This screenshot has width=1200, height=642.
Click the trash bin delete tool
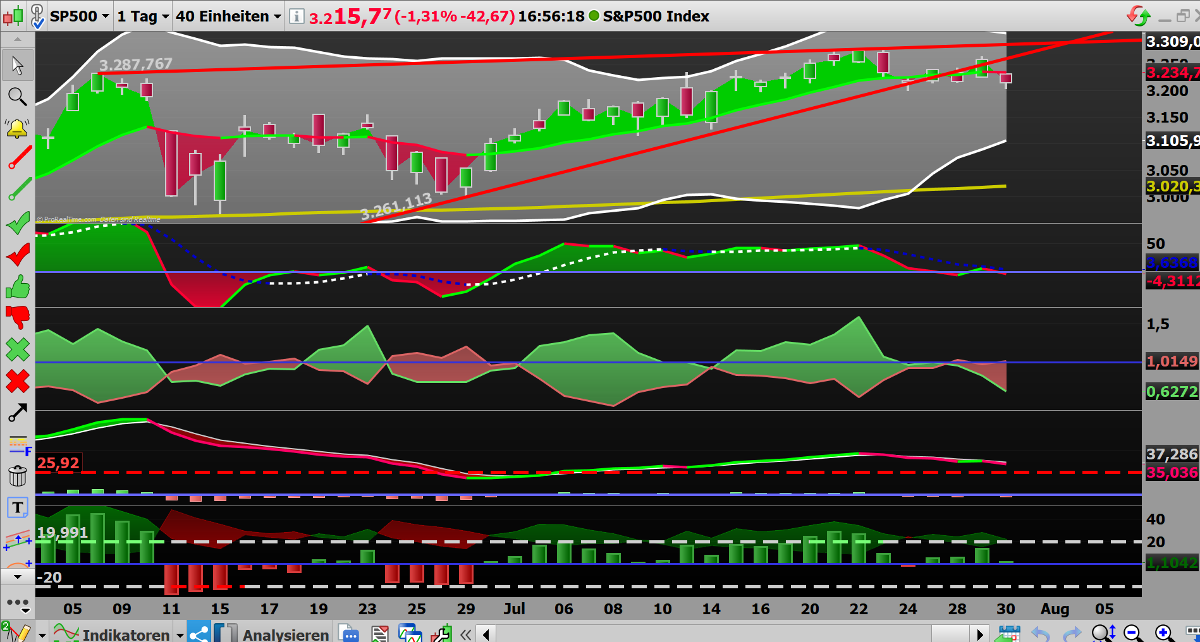(x=18, y=475)
